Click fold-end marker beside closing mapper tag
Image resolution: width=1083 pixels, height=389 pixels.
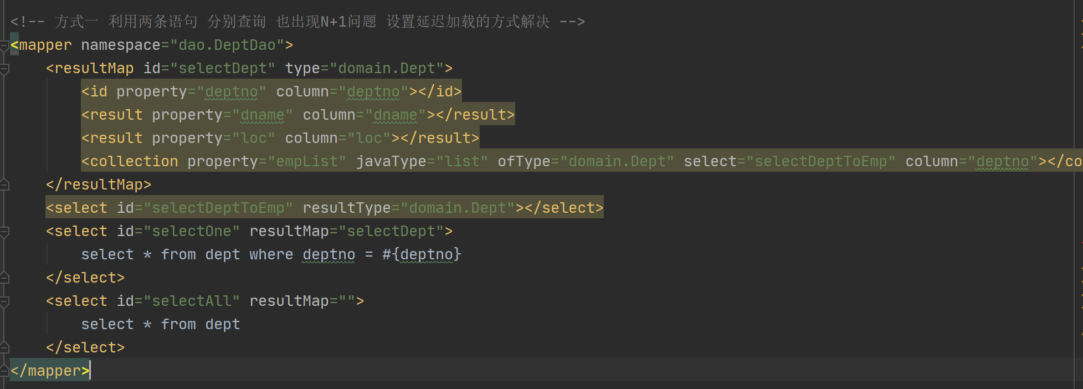(4, 371)
